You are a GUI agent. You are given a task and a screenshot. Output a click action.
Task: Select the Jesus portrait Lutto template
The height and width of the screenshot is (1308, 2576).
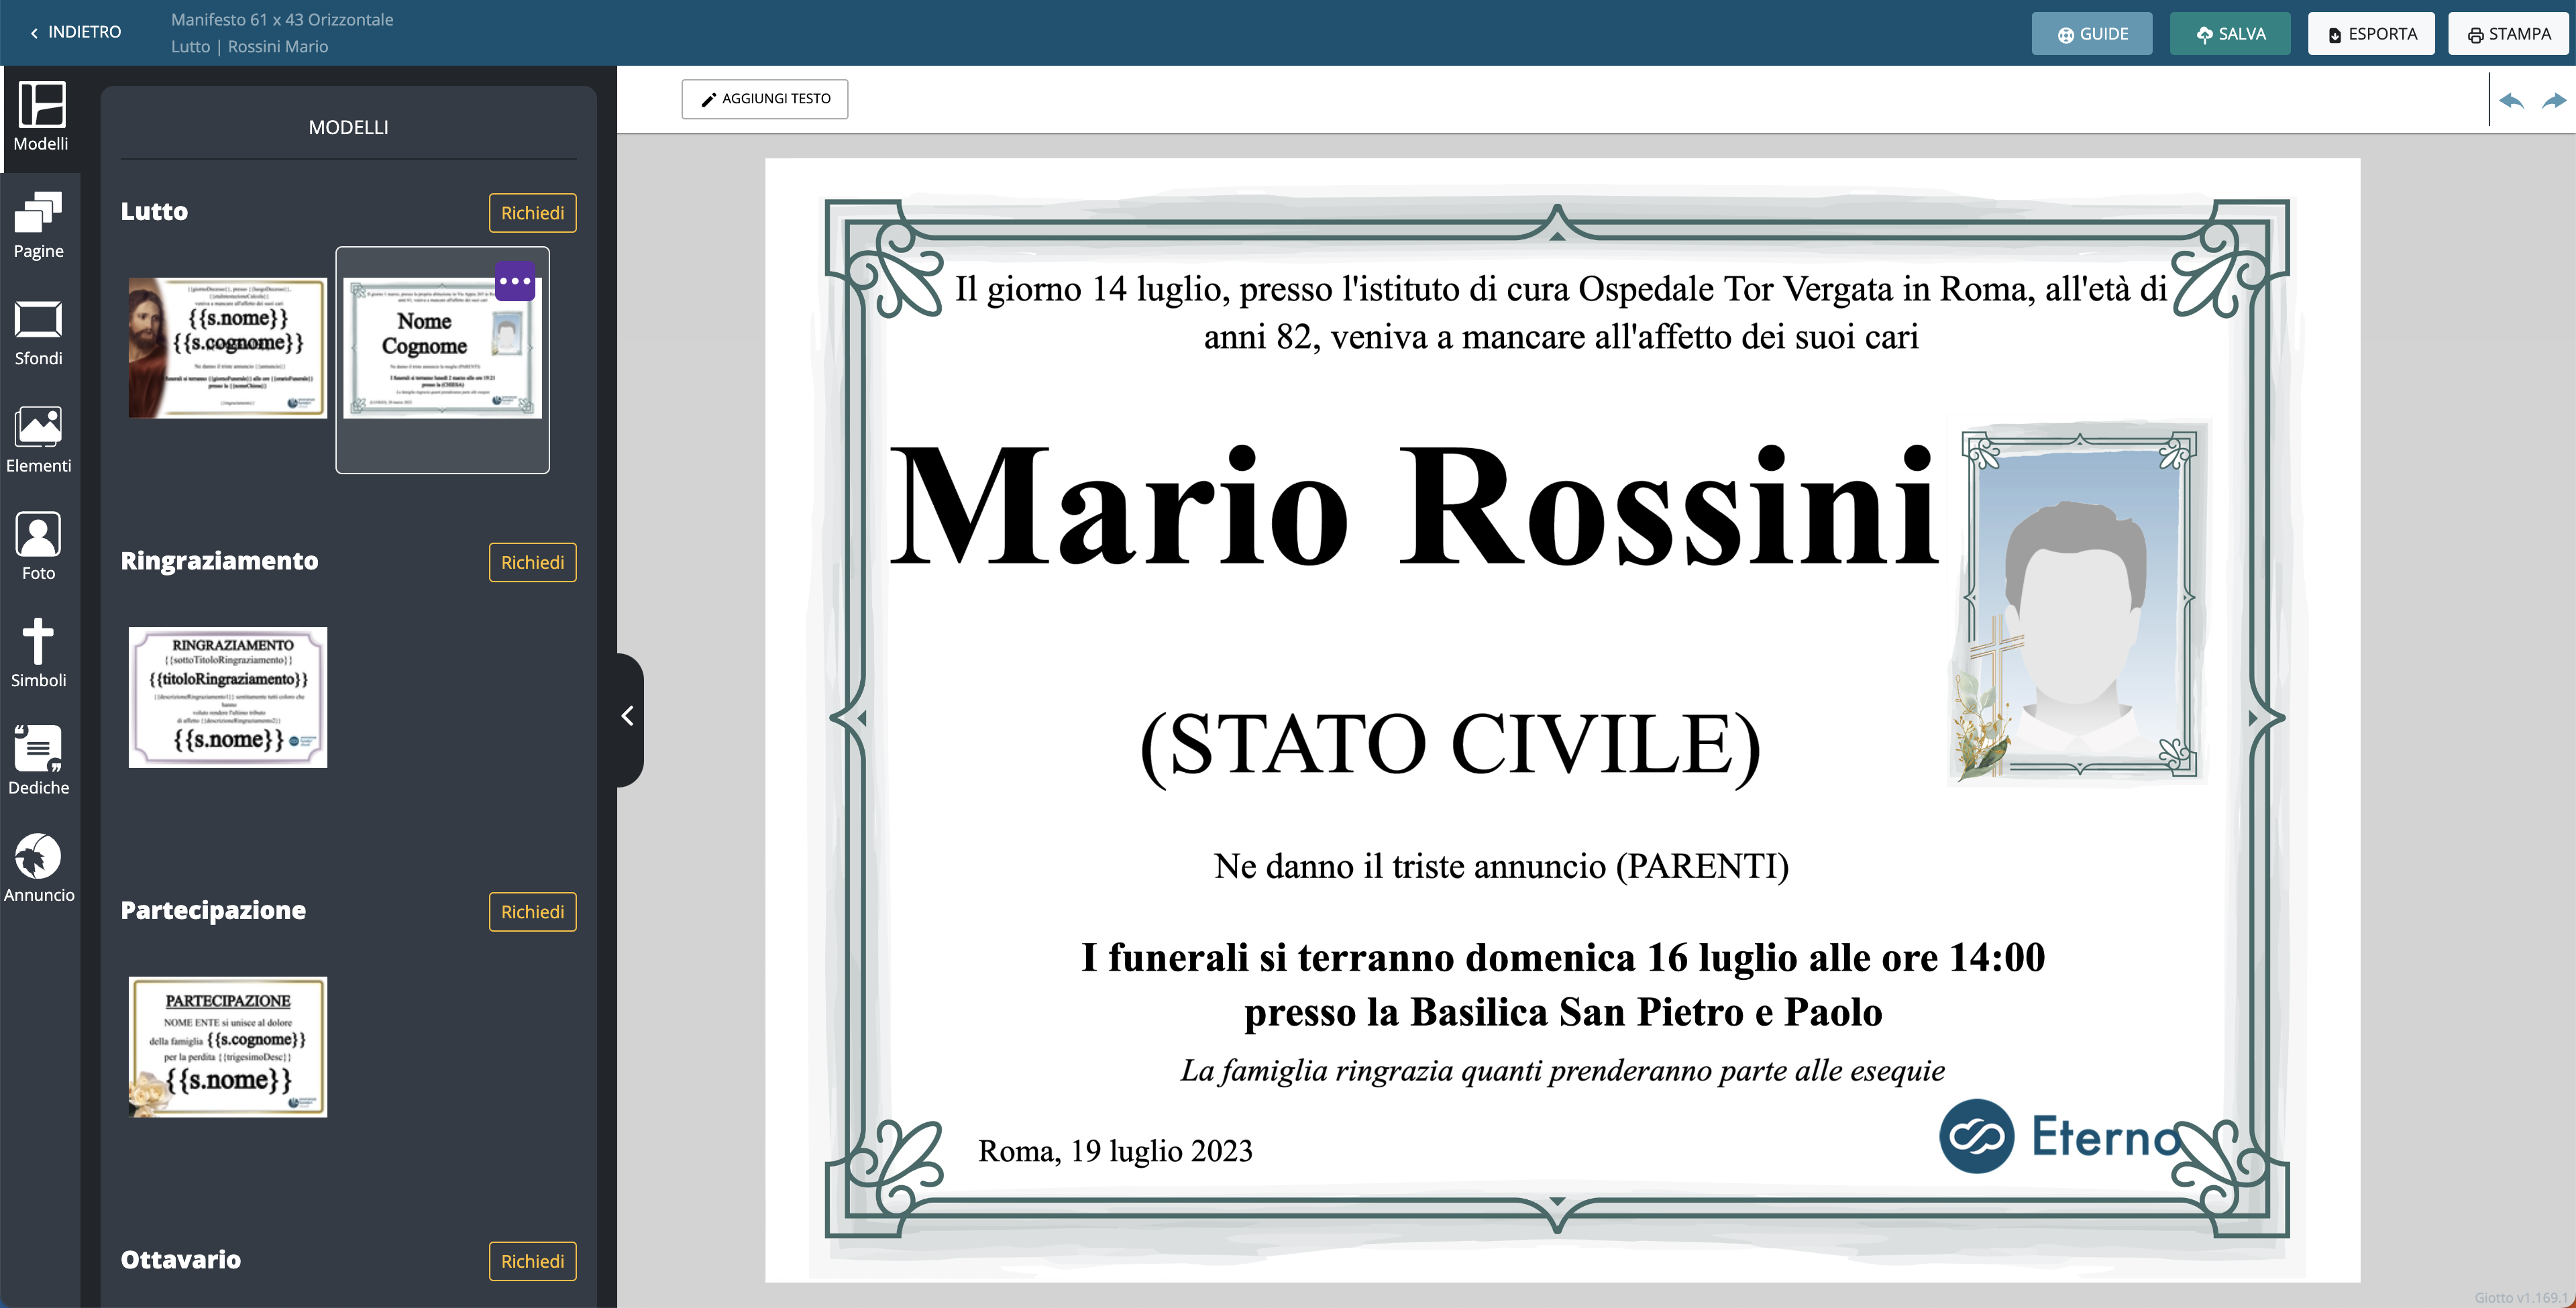[228, 348]
